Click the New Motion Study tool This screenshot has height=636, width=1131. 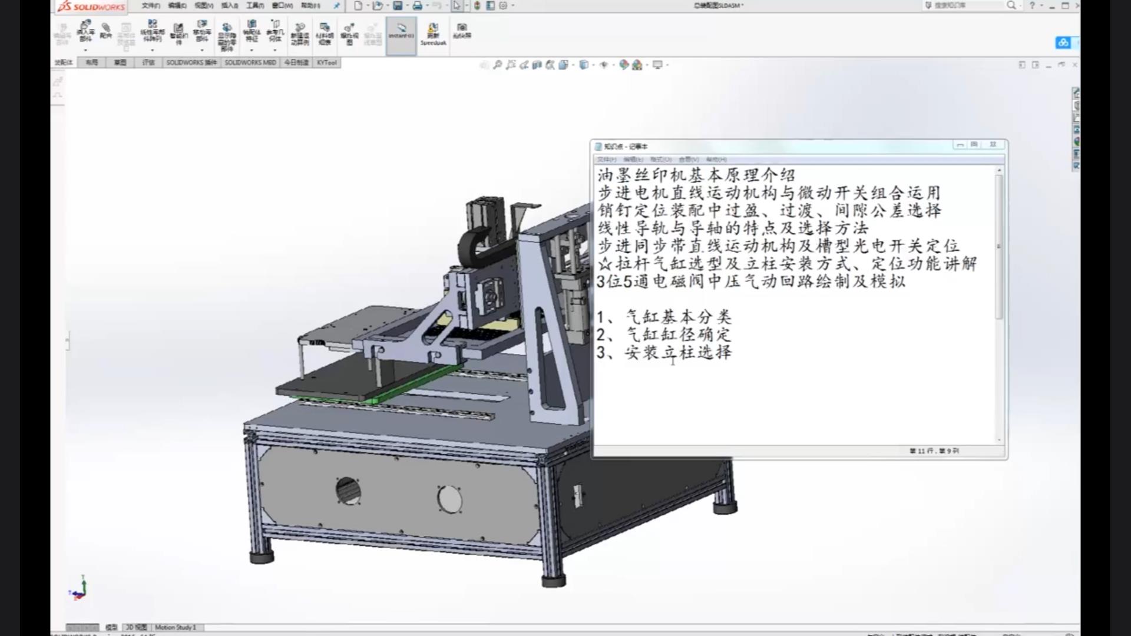point(300,33)
